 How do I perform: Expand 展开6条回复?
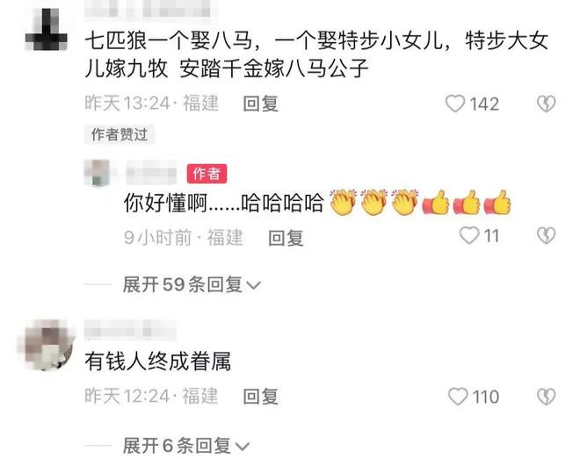pyautogui.click(x=185, y=446)
